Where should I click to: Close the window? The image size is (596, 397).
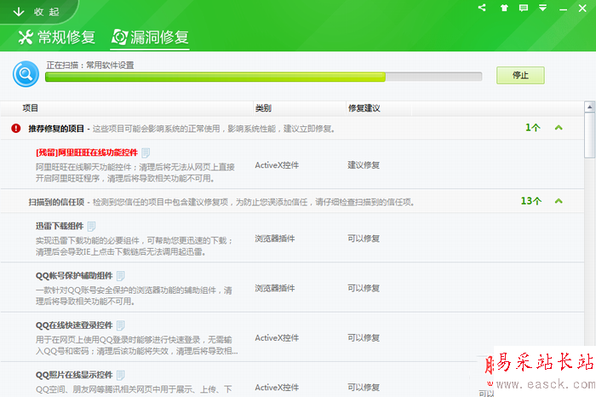(x=582, y=8)
